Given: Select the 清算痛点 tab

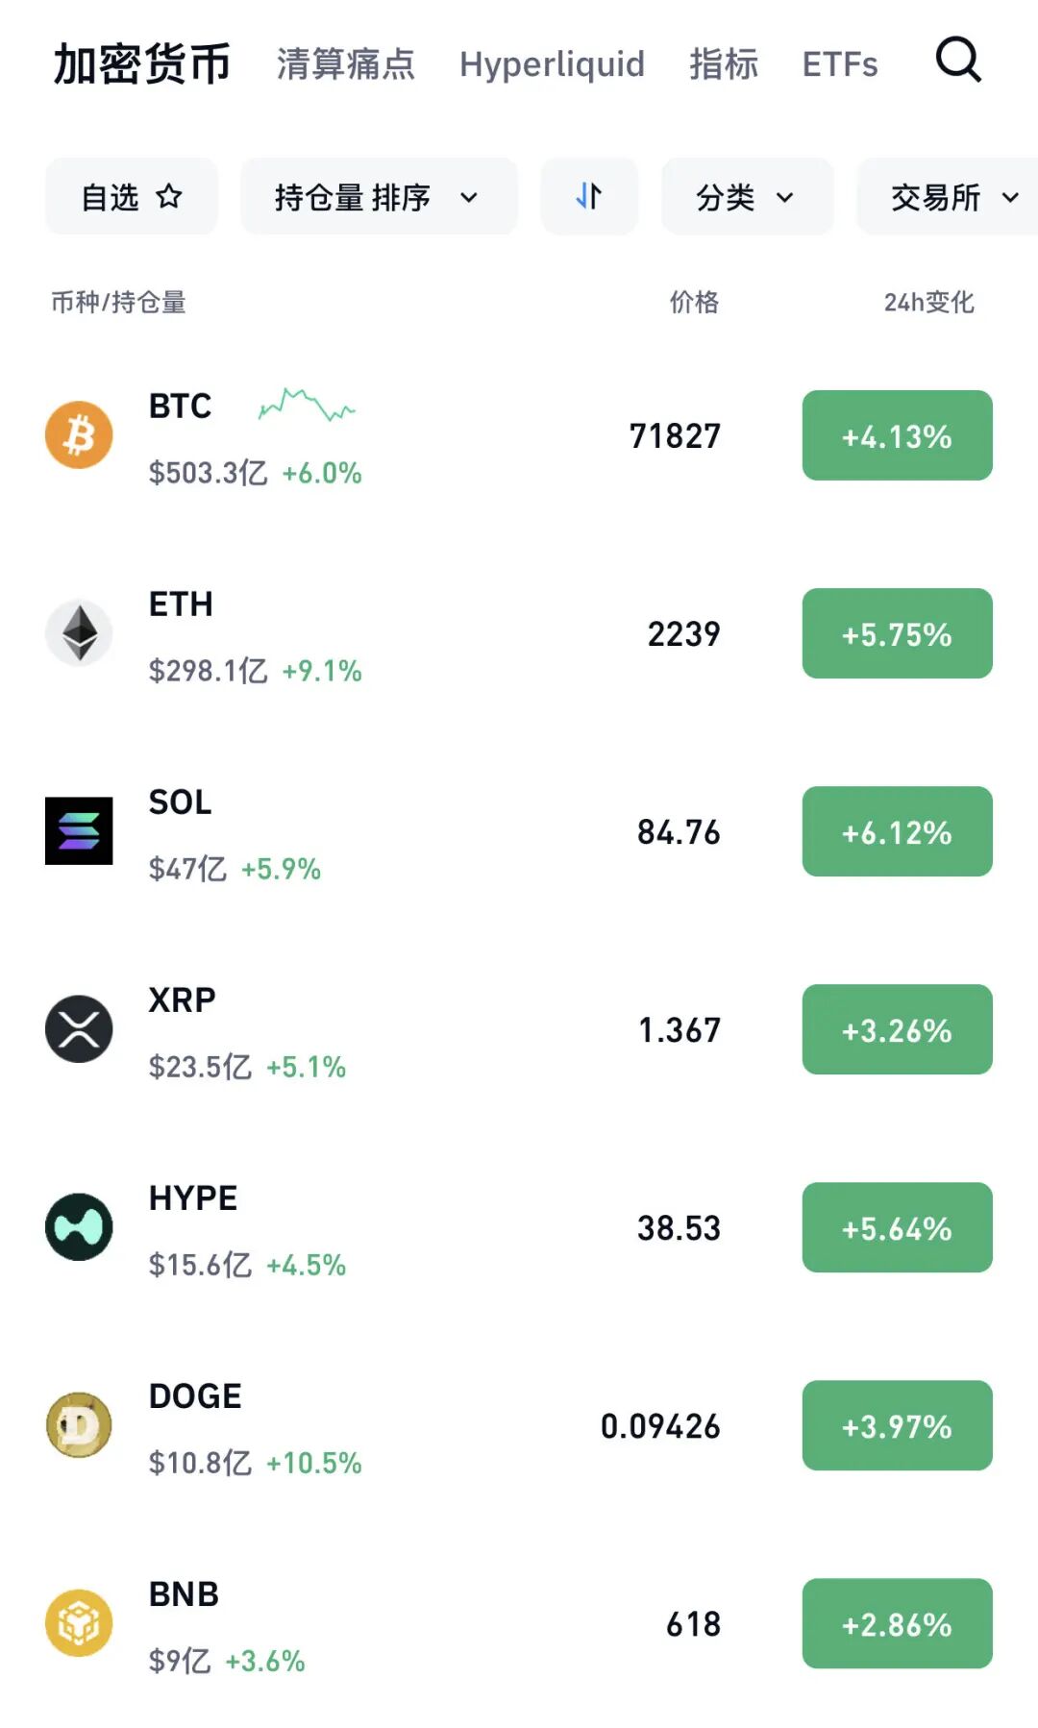Looking at the screenshot, I should pyautogui.click(x=345, y=64).
